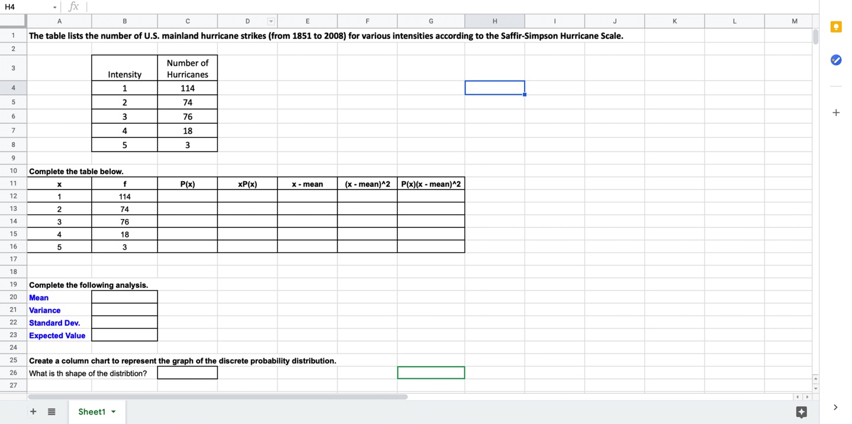Click the 'Intensity' header cell
Image resolution: width=852 pixels, height=424 pixels.
click(x=124, y=68)
